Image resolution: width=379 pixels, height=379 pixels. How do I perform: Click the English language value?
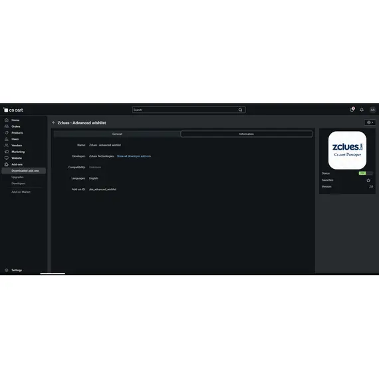click(x=94, y=178)
